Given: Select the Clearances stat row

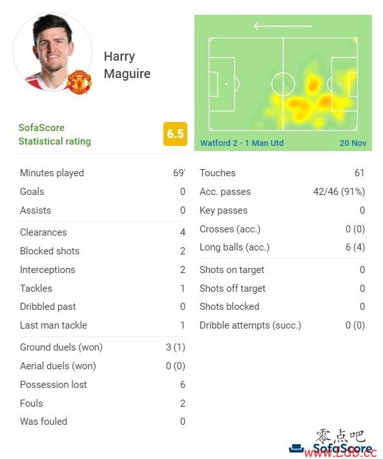Looking at the screenshot, I should point(103,232).
